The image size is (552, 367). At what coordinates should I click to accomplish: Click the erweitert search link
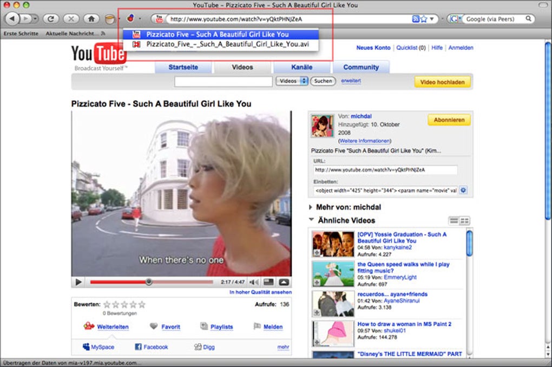(351, 81)
